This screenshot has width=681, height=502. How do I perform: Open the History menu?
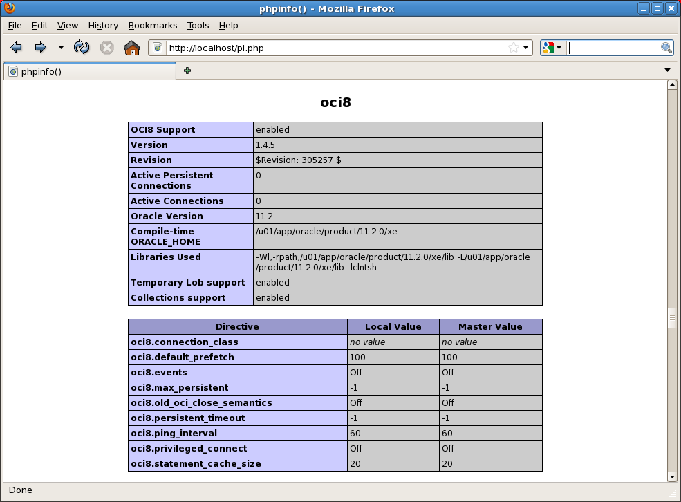click(x=103, y=26)
